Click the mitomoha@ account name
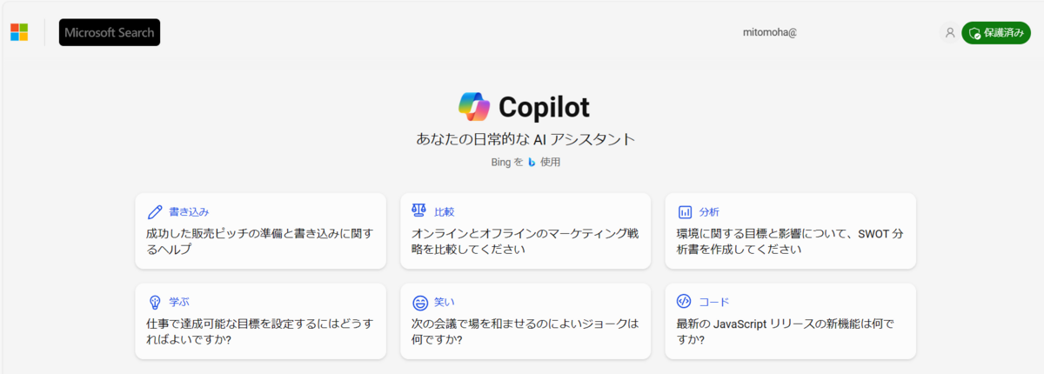Image resolution: width=1044 pixels, height=374 pixels. (770, 32)
